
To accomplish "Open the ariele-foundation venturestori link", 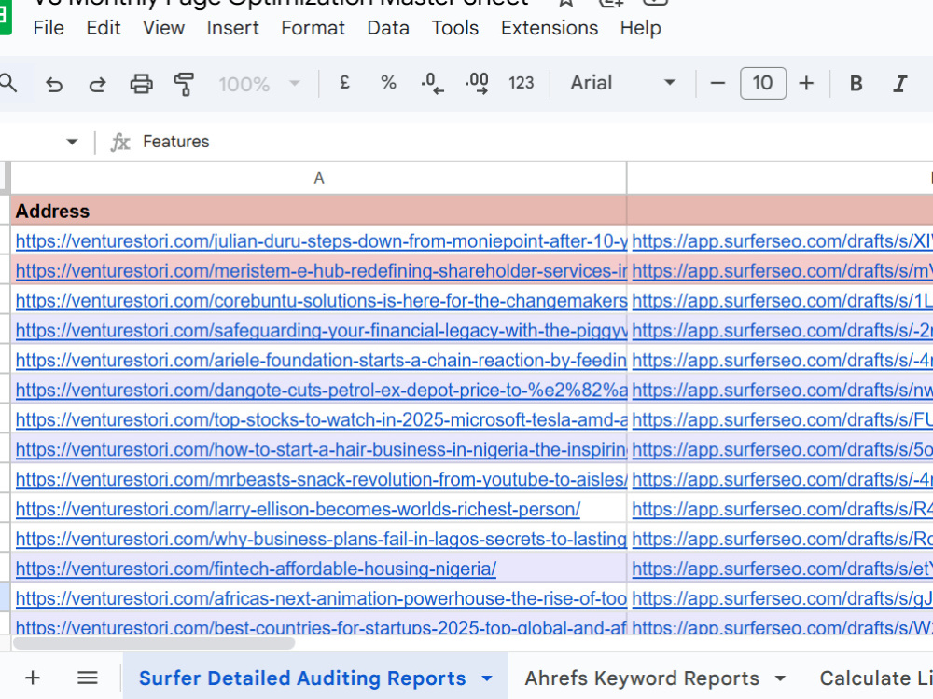I will tap(321, 360).
